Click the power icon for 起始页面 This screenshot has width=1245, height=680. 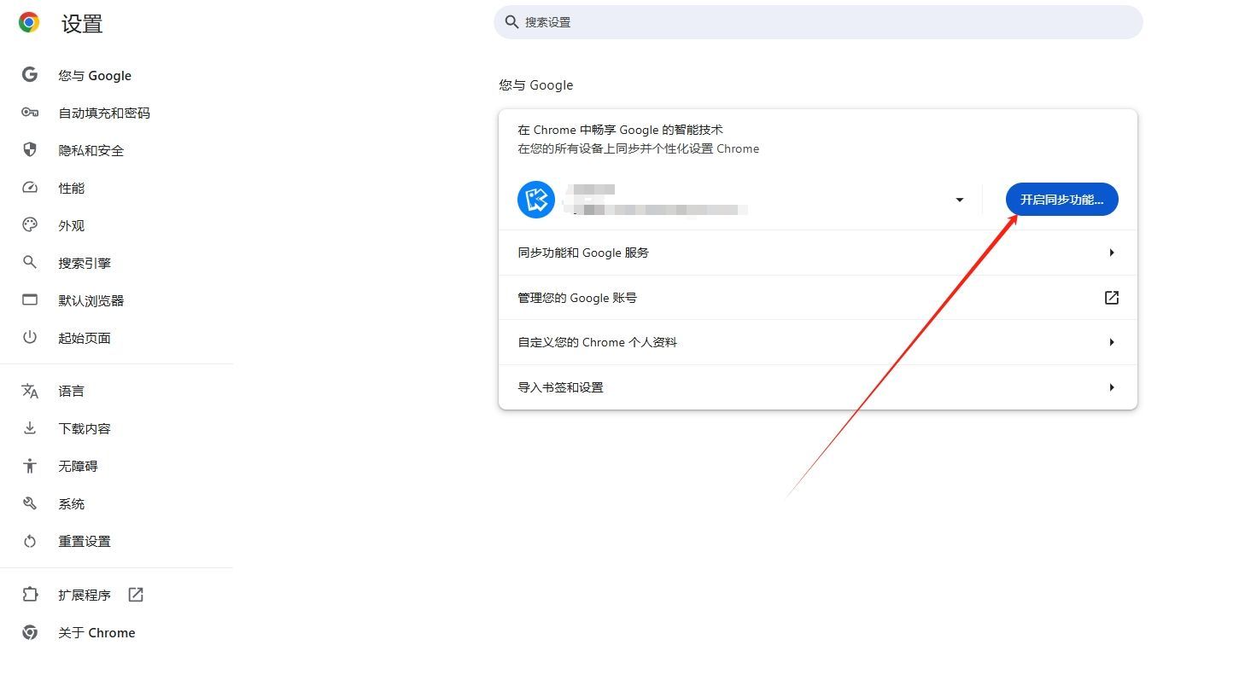pyautogui.click(x=30, y=338)
